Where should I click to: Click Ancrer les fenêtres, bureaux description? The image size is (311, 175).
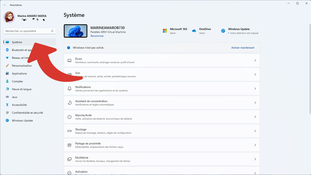103,161
